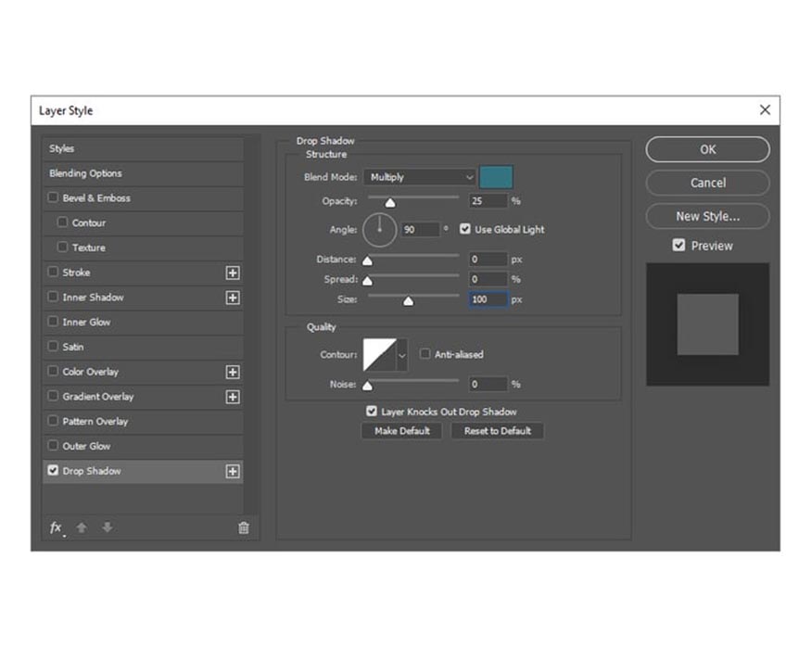Viewport: 811px width, 647px height.
Task: Select the Satin effect label
Action: 73,347
